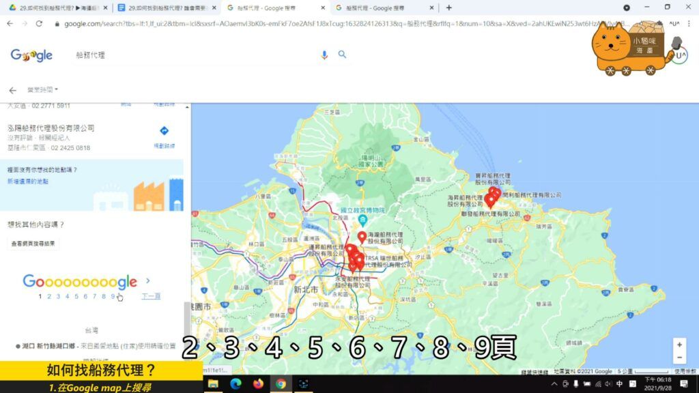This screenshot has height=393, width=699.
Task: Click the Google search input field
Action: (191, 55)
